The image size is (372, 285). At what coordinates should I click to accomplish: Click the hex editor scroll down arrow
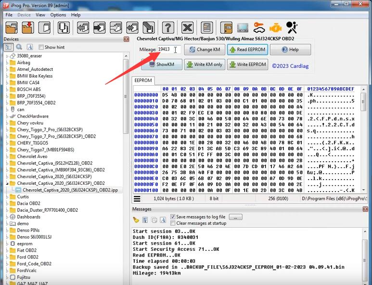363,190
